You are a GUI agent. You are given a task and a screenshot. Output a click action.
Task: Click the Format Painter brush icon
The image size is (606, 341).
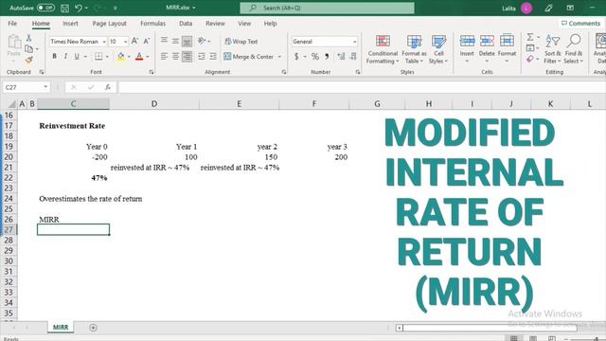pyautogui.click(x=28, y=60)
